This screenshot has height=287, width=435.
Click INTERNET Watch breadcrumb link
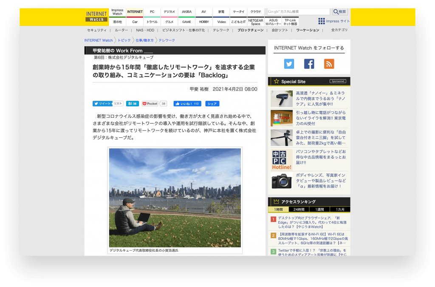point(99,40)
